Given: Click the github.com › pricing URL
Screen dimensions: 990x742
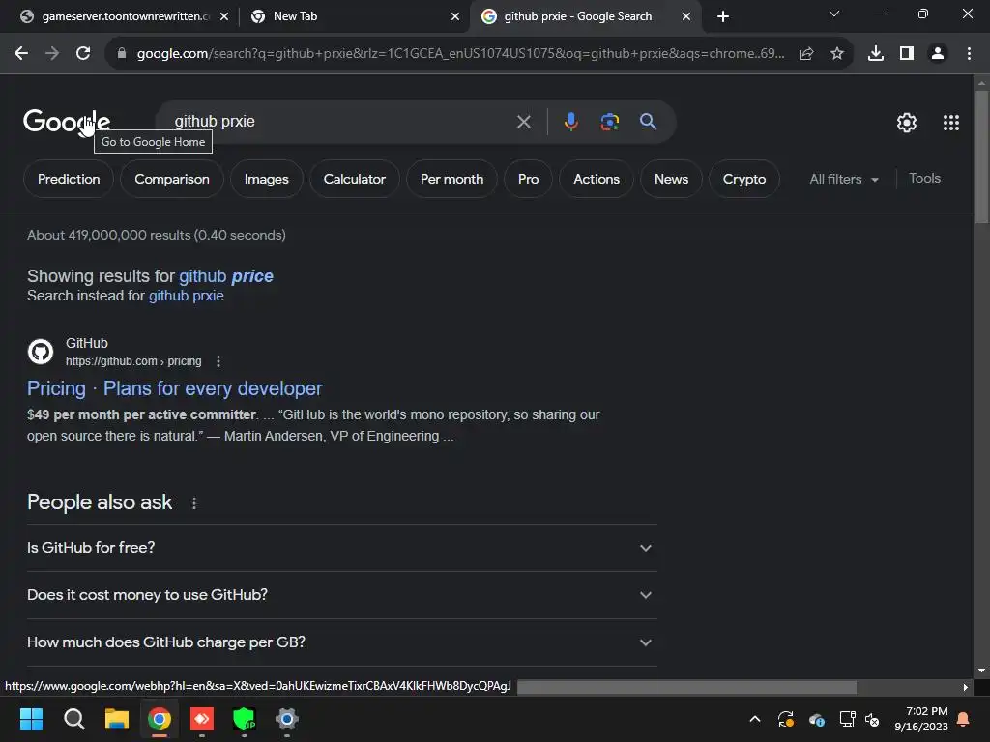Looking at the screenshot, I should pos(133,361).
